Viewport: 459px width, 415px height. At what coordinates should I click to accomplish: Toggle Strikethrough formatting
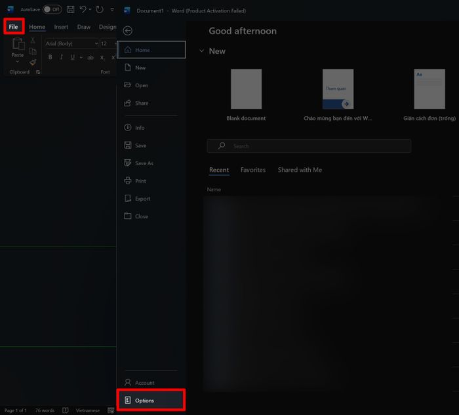(x=90, y=57)
